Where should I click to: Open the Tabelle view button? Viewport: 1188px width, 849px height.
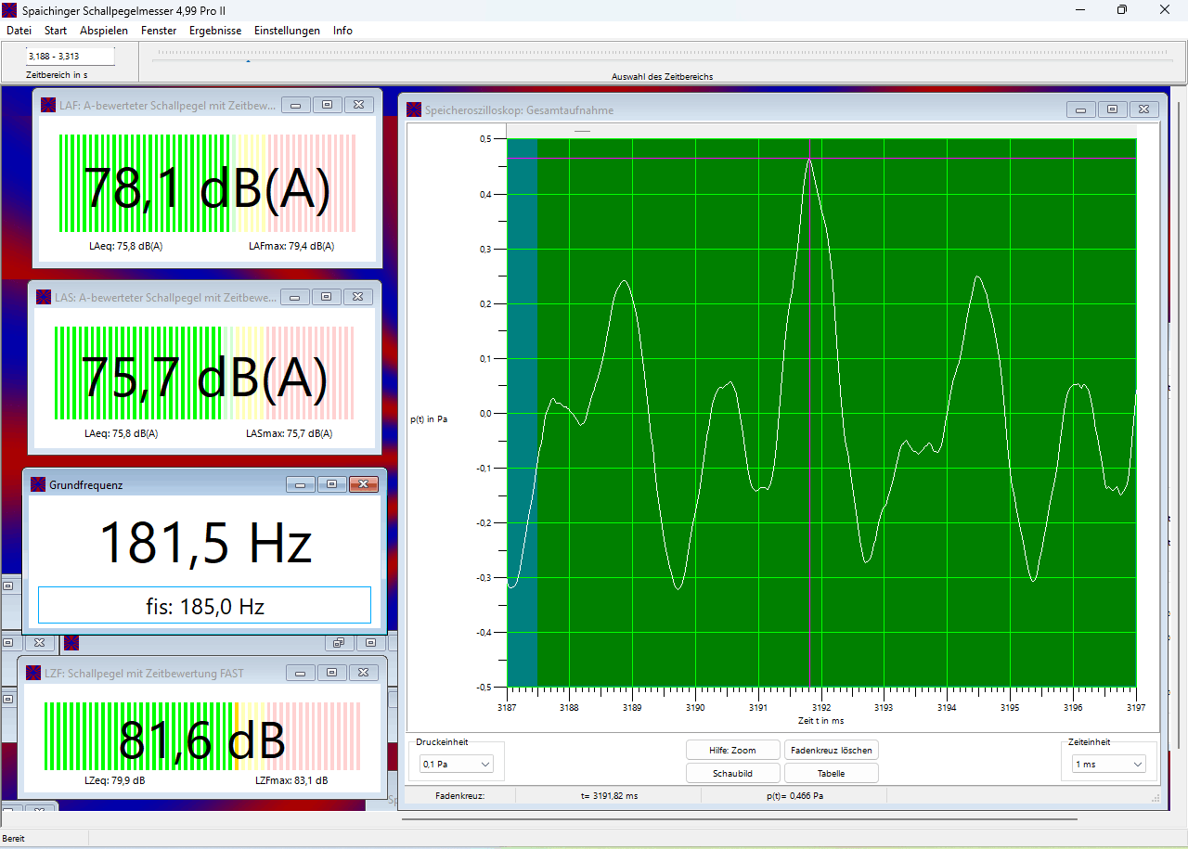831,773
